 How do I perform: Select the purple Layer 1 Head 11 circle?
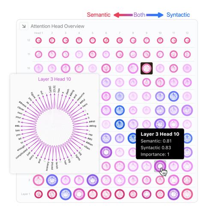[173, 194]
